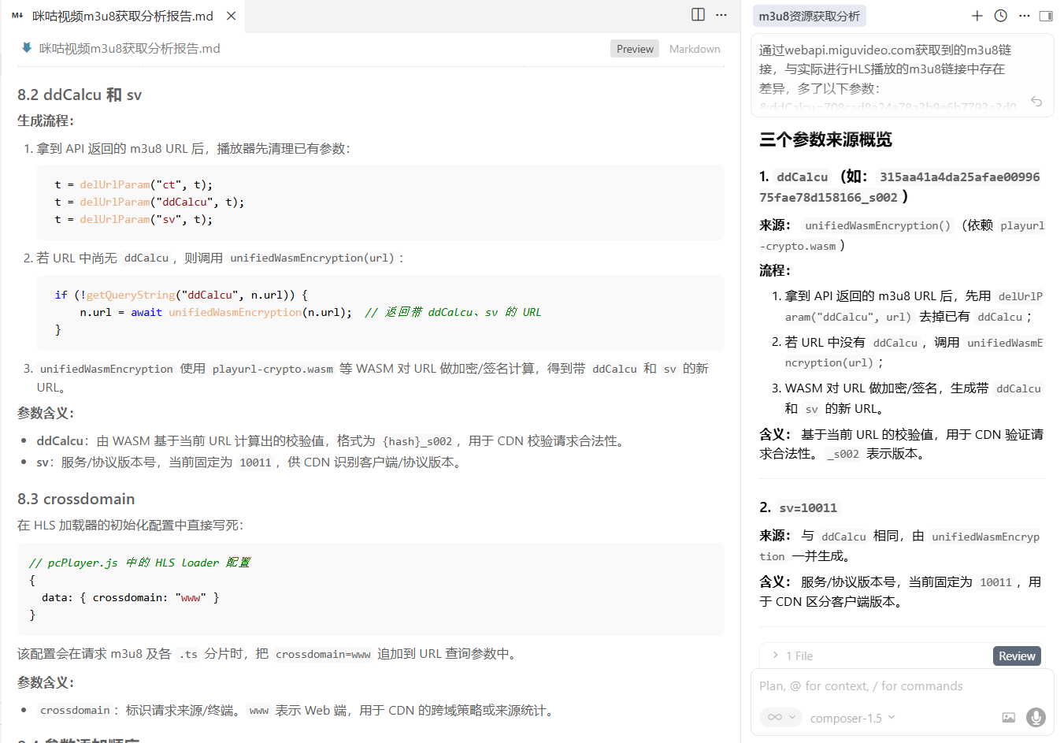
Task: Click the playurl-crypto.wasm inline code in the editor
Action: 272,369
